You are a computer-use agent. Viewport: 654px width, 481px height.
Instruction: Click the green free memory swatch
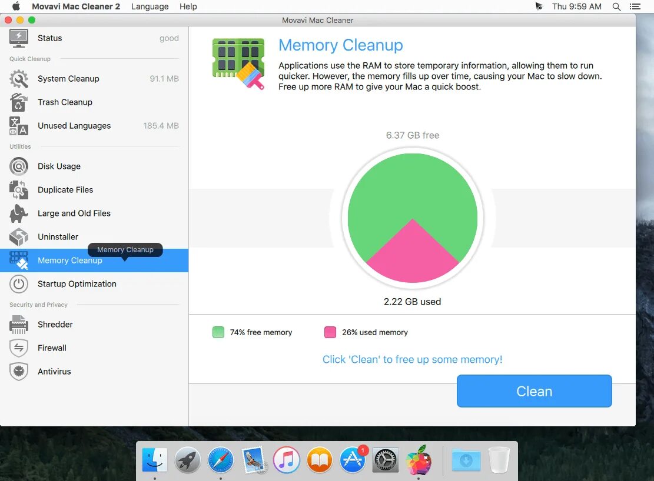click(218, 332)
